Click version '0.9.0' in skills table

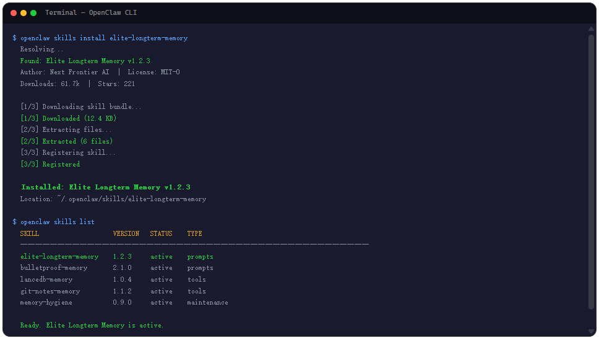click(x=123, y=303)
